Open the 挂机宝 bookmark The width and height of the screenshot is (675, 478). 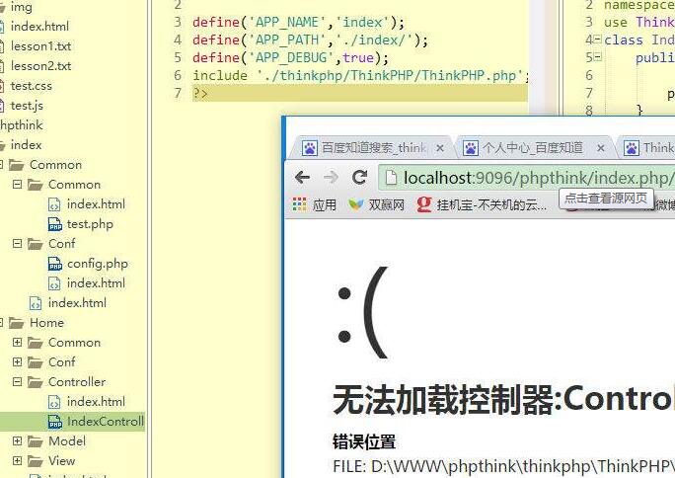click(x=482, y=204)
